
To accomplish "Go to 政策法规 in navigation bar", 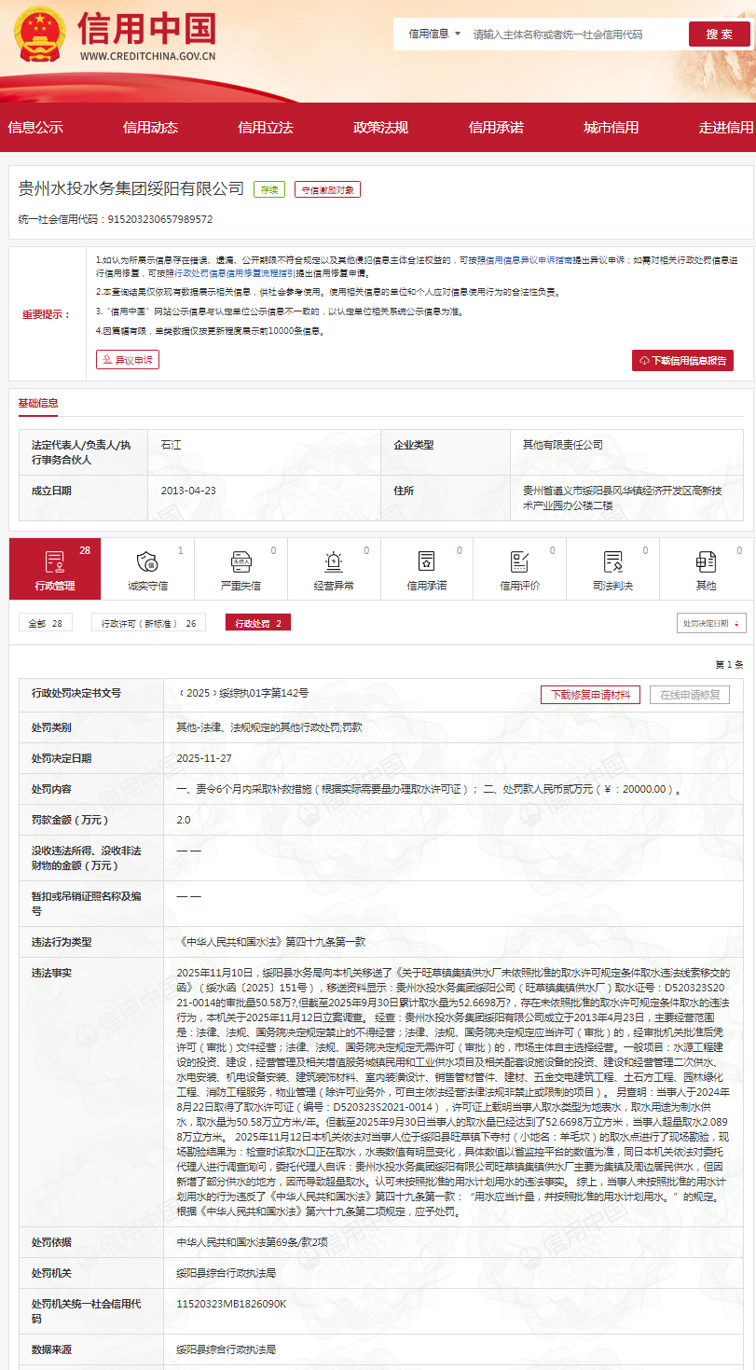I will 380,128.
